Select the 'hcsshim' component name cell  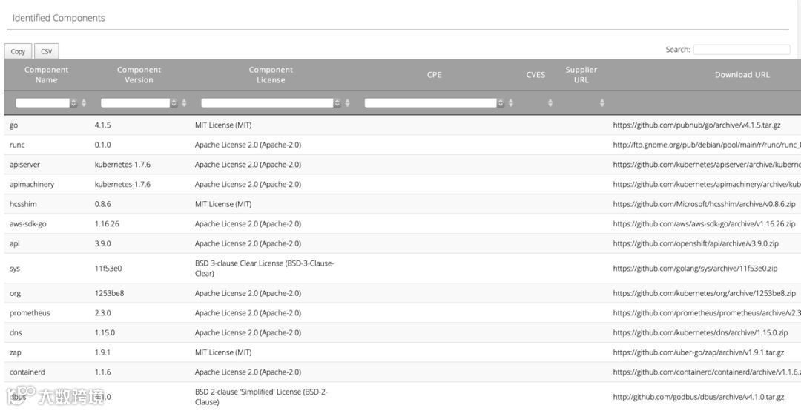coord(23,204)
